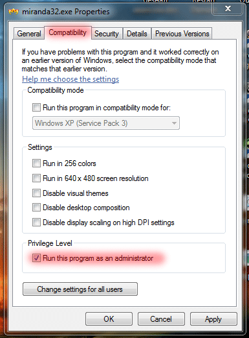Open the Security tab
This screenshot has height=338, width=249.
point(107,34)
